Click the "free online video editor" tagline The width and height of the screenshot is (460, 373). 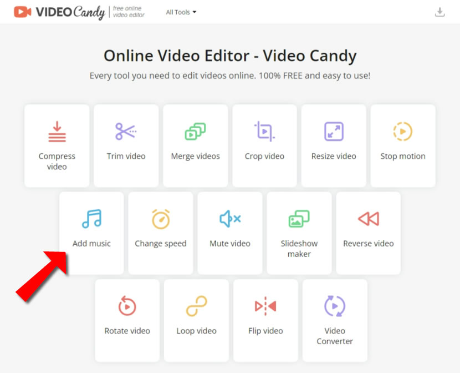(x=129, y=12)
